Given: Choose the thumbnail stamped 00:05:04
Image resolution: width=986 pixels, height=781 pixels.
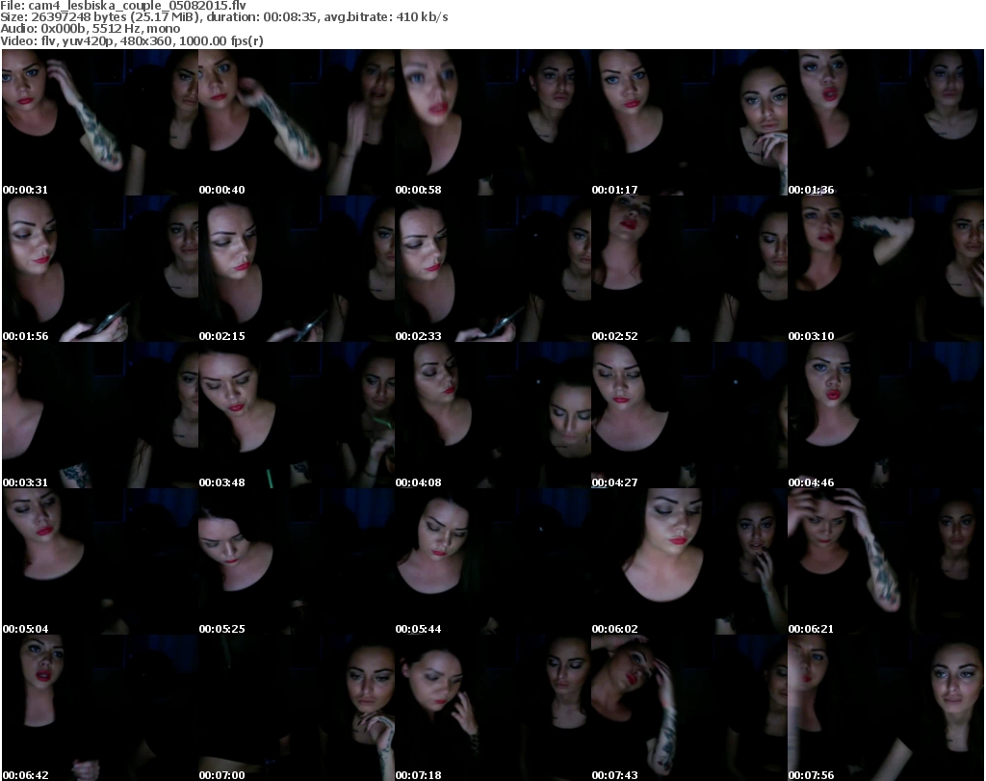Looking at the screenshot, I should 100,561.
